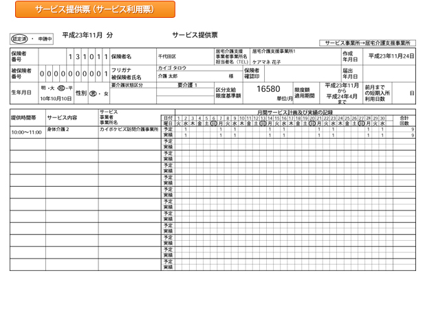
Task: Click the 保険者番号 label
Action: click(x=19, y=56)
